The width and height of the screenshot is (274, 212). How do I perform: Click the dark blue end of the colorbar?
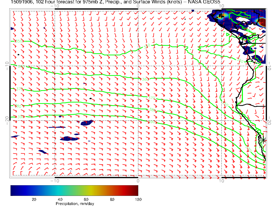[13, 190]
